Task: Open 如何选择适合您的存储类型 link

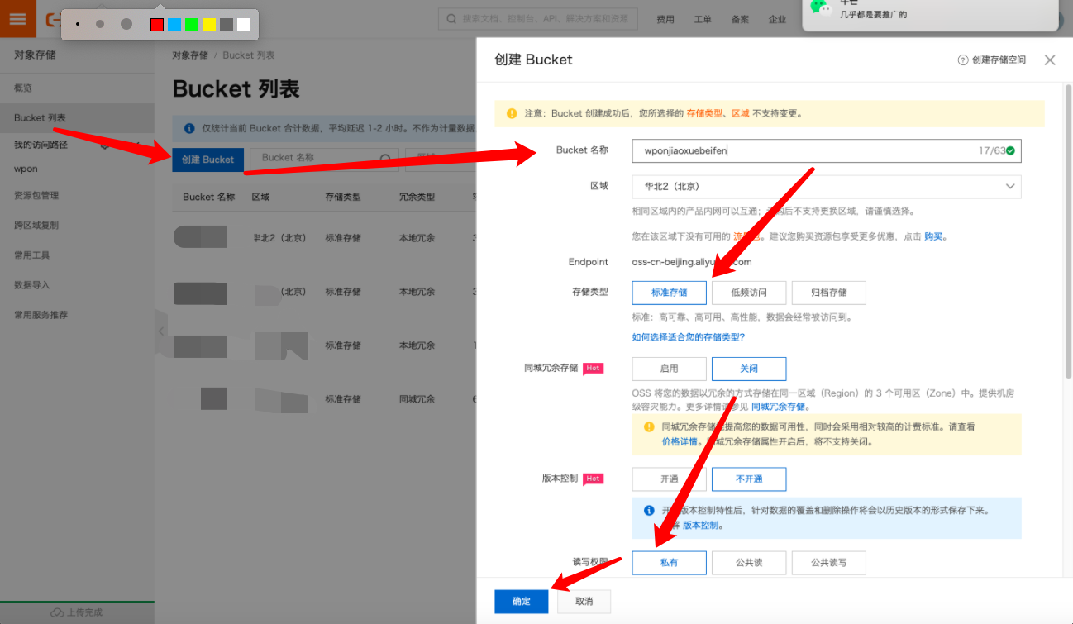Action: 689,337
